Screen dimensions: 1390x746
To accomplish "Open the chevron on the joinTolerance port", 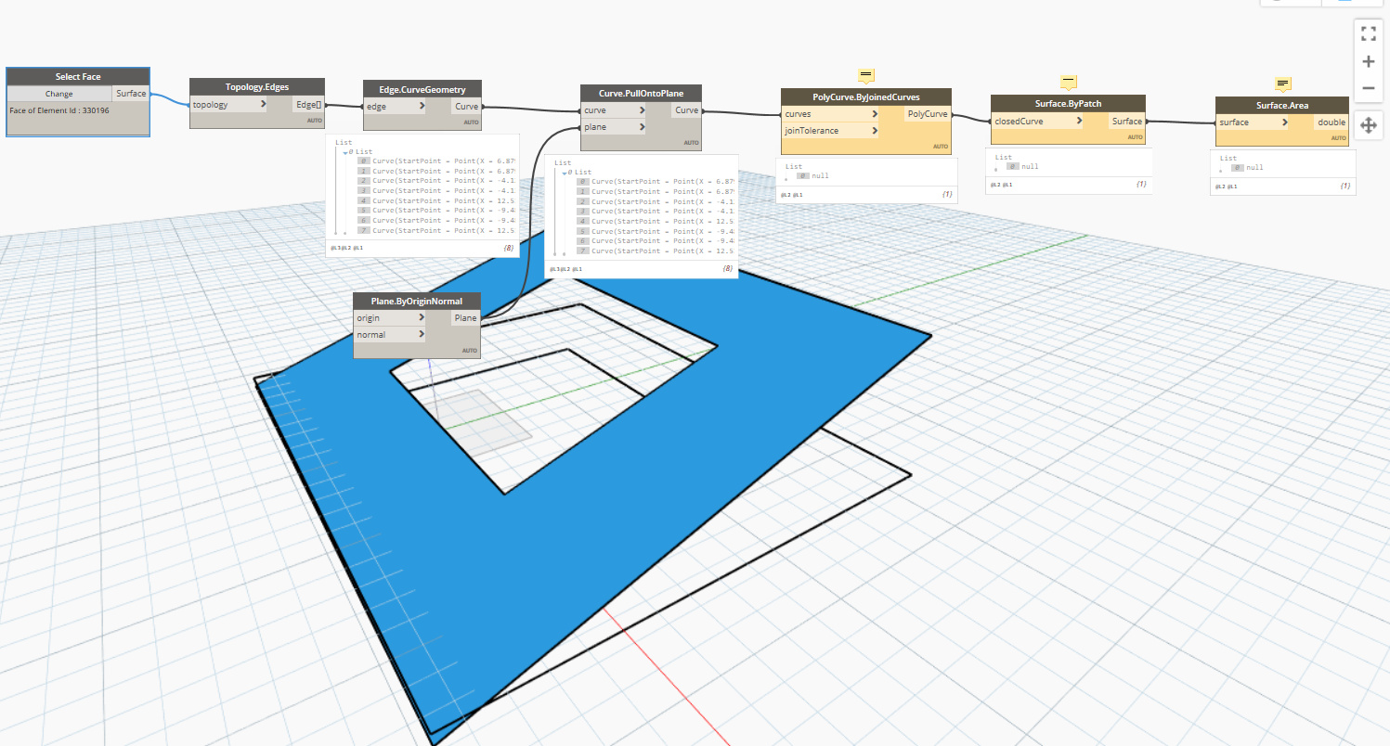I will [875, 131].
